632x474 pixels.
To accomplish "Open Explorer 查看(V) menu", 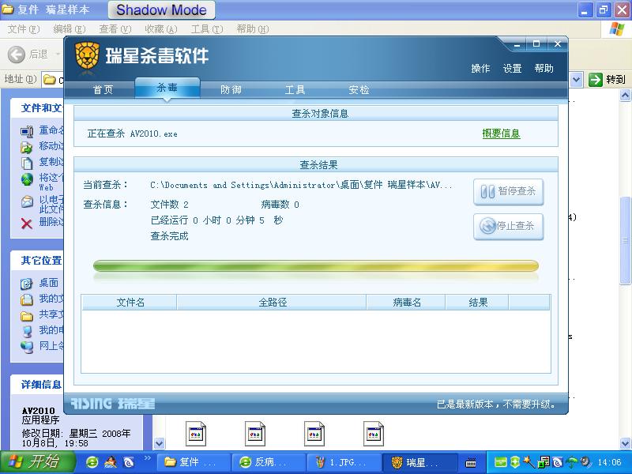I will pyautogui.click(x=115, y=29).
